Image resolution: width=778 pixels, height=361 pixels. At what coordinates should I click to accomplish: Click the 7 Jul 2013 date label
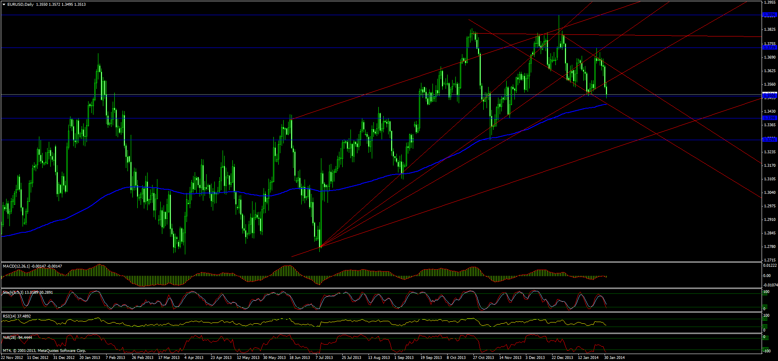point(324,358)
